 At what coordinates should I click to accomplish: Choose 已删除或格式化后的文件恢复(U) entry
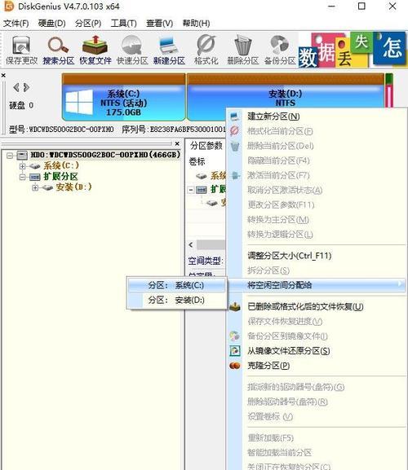tap(317, 306)
